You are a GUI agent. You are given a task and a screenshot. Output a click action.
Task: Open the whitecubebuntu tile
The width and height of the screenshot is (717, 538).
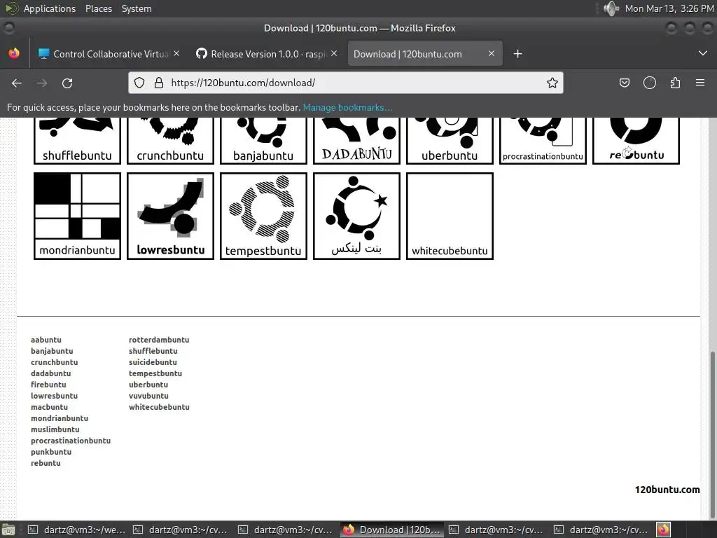click(x=450, y=216)
